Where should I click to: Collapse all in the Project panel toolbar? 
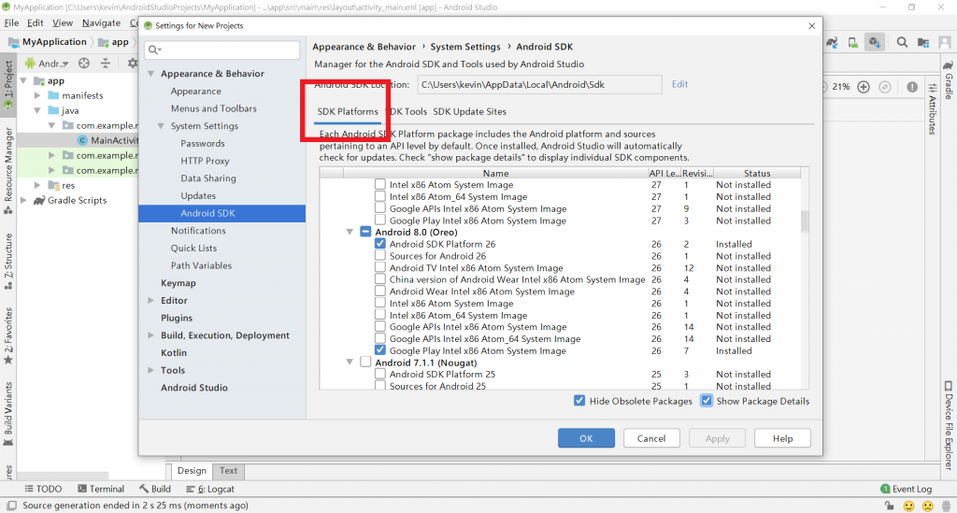click(106, 64)
